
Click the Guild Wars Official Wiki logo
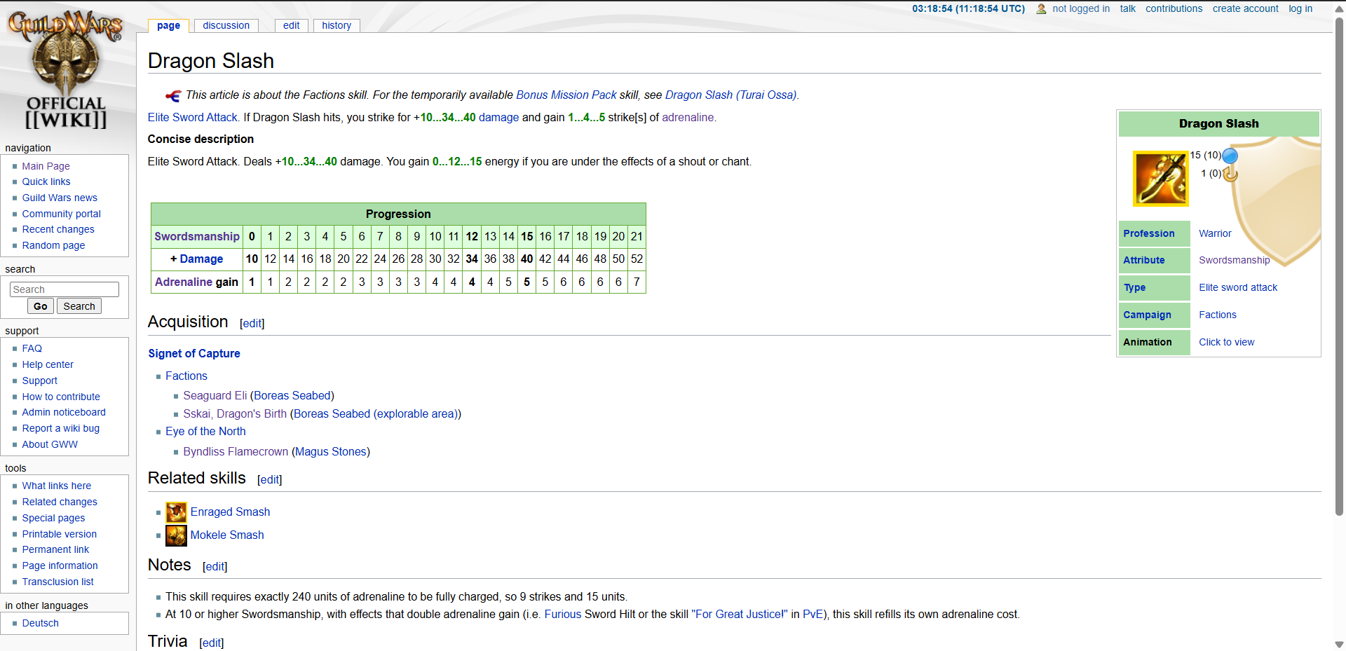pyautogui.click(x=66, y=70)
